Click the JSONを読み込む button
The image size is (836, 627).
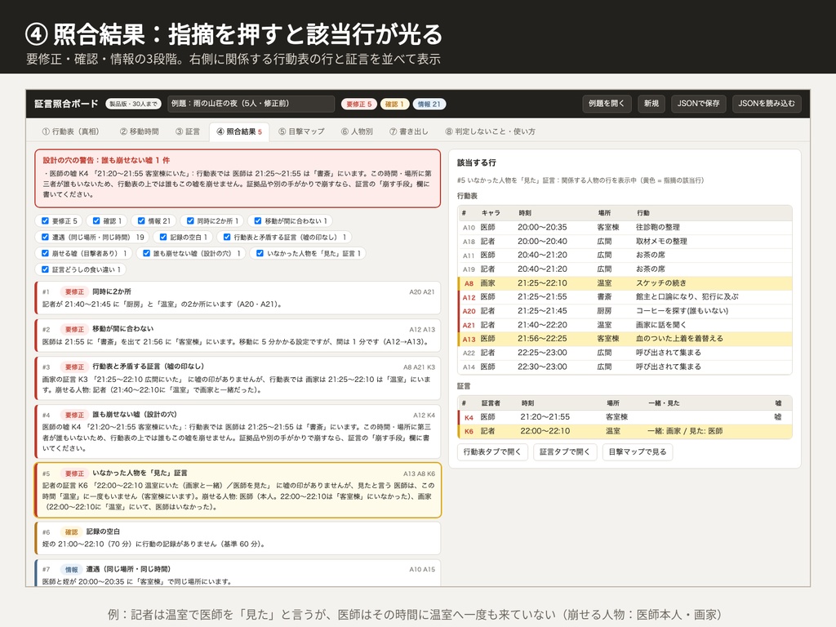766,104
